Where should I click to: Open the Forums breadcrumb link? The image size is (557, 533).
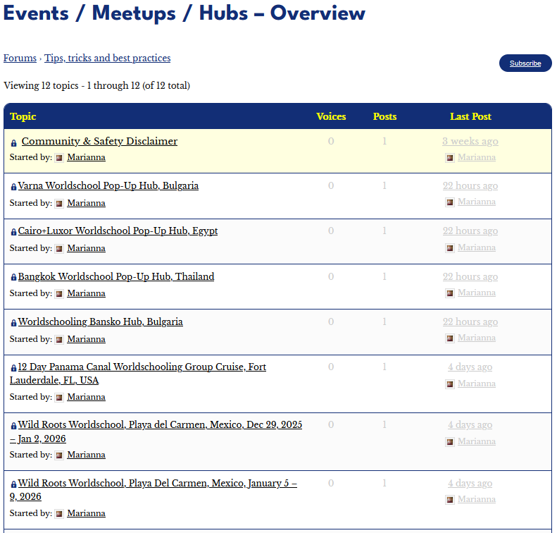tap(20, 58)
